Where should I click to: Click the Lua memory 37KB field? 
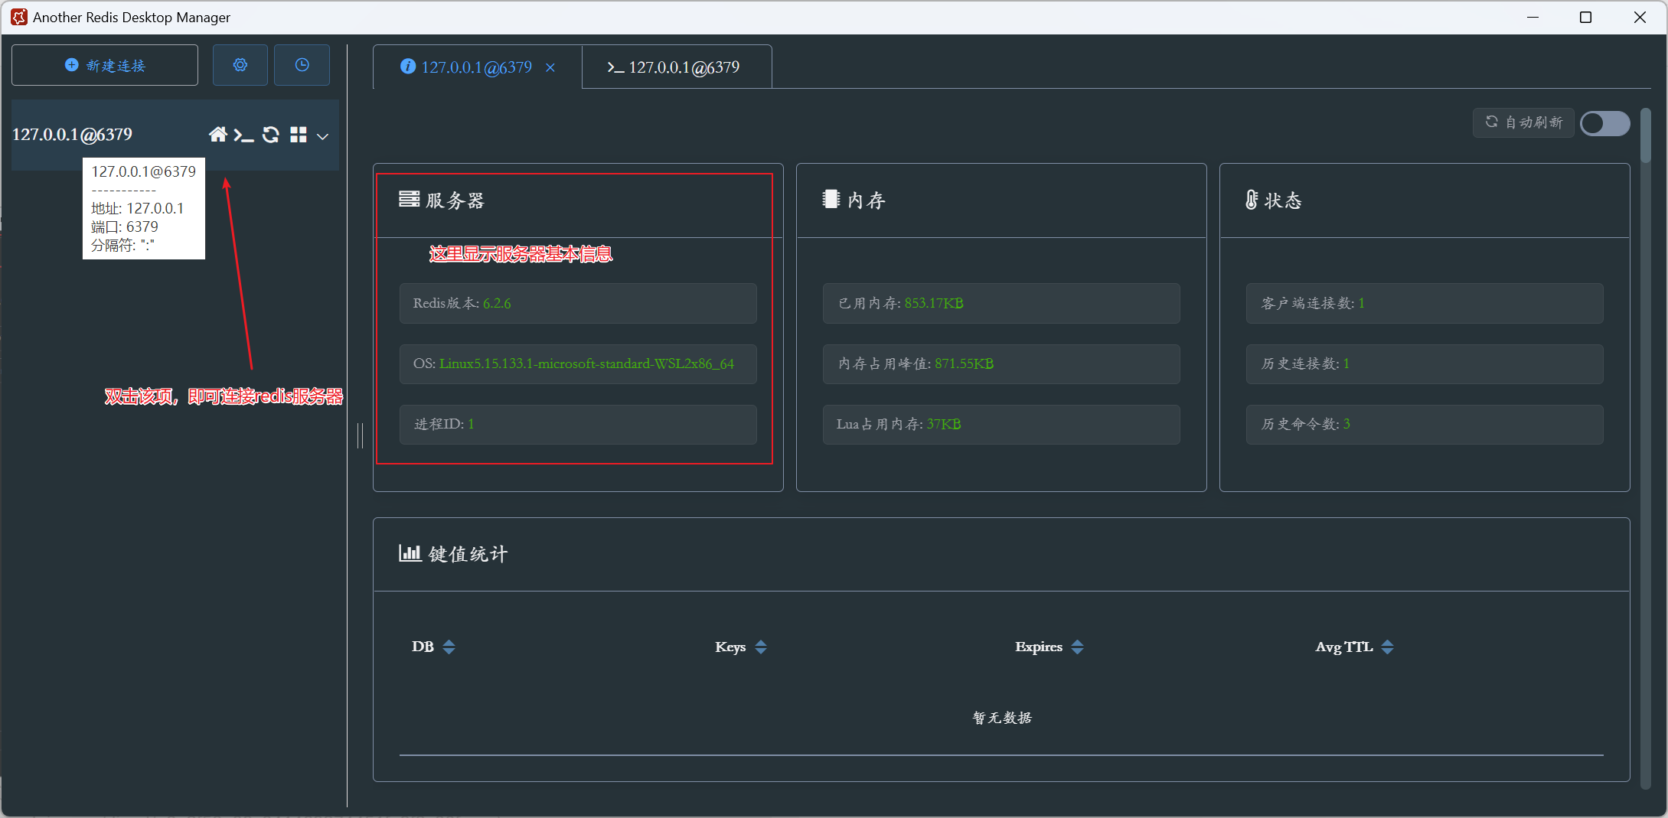point(1001,425)
